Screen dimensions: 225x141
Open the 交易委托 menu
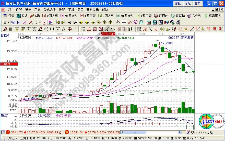coord(92,9)
